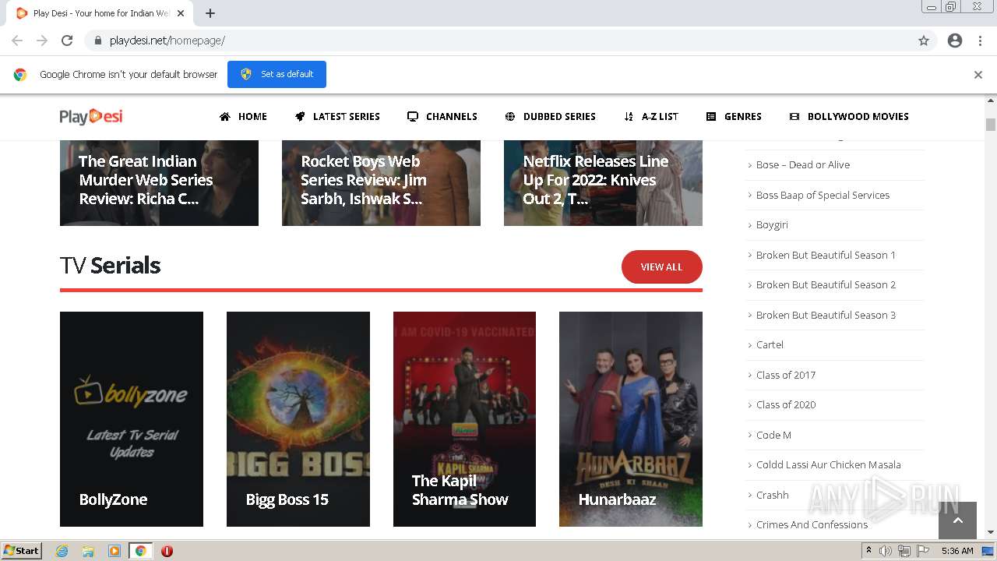The width and height of the screenshot is (997, 561).
Task: Open the Chrome profile account icon
Action: pos(955,41)
